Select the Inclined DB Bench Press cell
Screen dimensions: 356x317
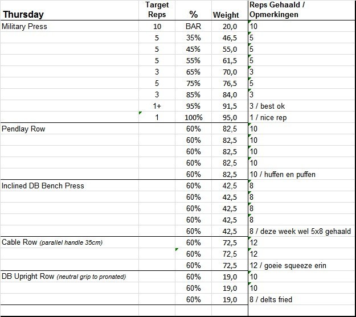[43, 186]
